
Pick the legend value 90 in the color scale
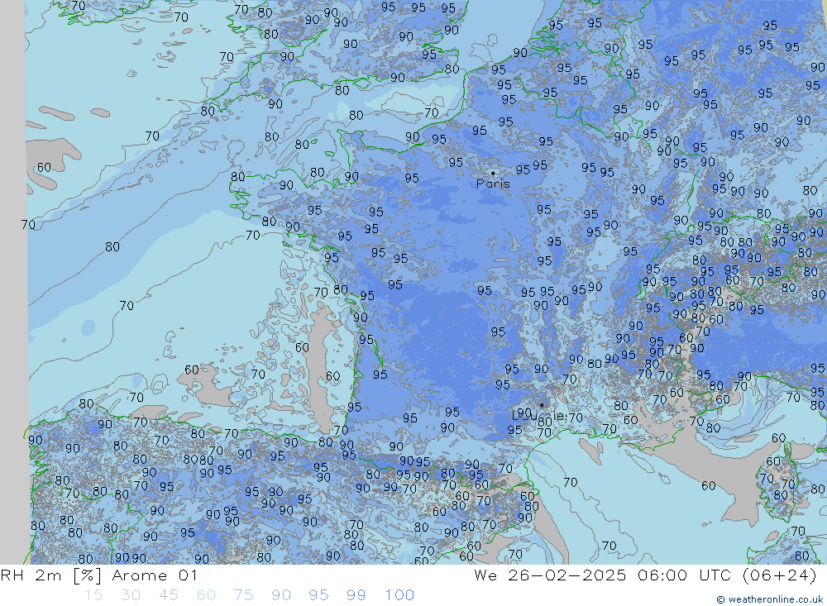281,595
